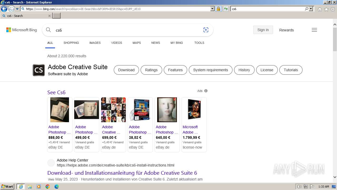337x190 pixels.
Task: View the security lock report icon
Action: (x=218, y=9)
